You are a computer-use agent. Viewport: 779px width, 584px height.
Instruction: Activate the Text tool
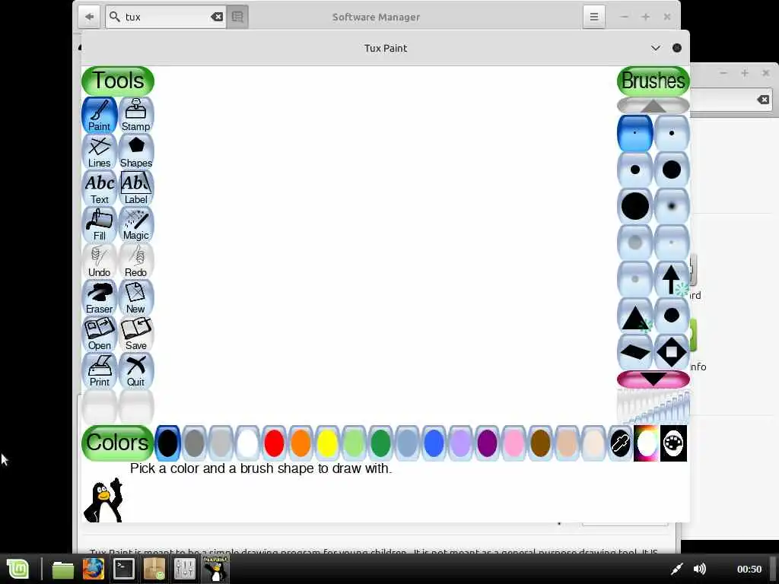[100, 189]
